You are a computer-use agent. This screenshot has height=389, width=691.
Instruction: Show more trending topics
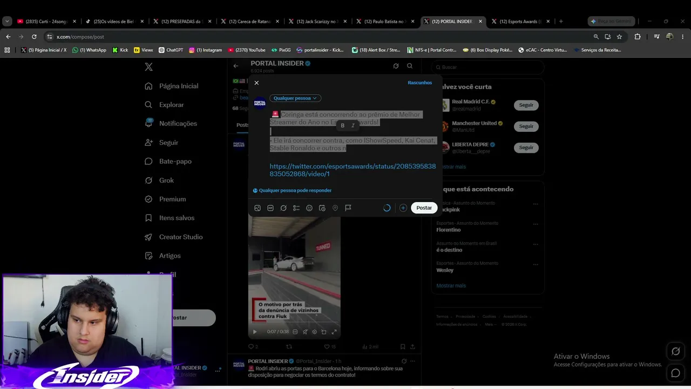click(x=451, y=286)
